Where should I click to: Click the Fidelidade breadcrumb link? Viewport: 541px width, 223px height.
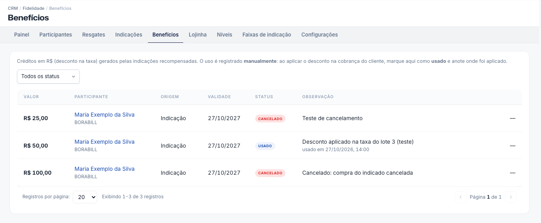click(x=33, y=8)
